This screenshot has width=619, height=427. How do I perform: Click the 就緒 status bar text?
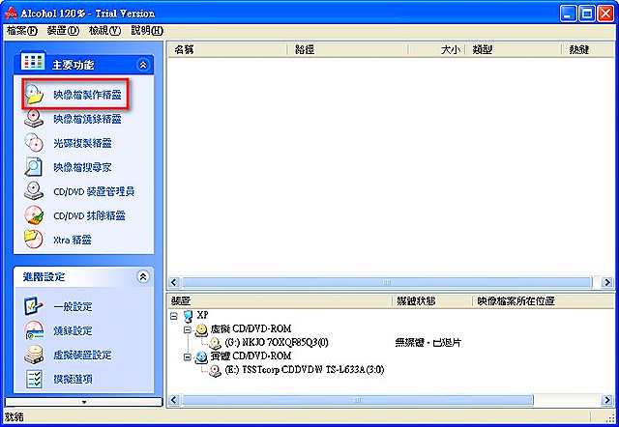(x=15, y=417)
